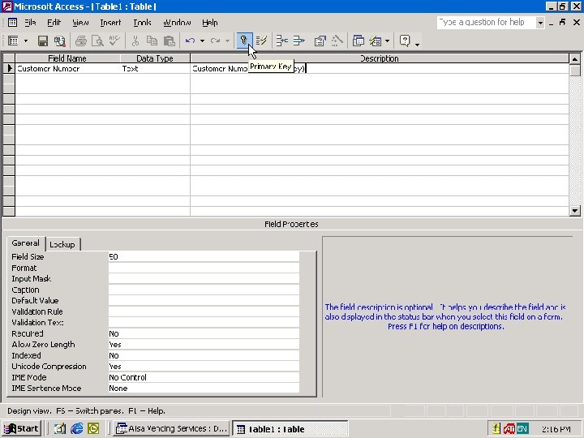The image size is (584, 438).
Task: Click the Spelling check icon
Action: [x=114, y=41]
